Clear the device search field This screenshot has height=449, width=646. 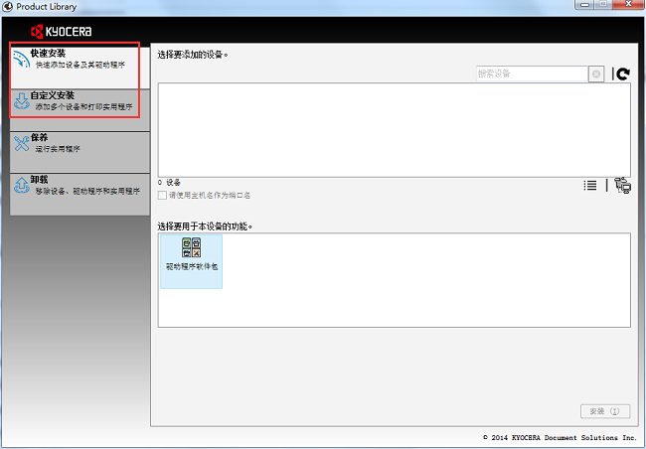(596, 75)
